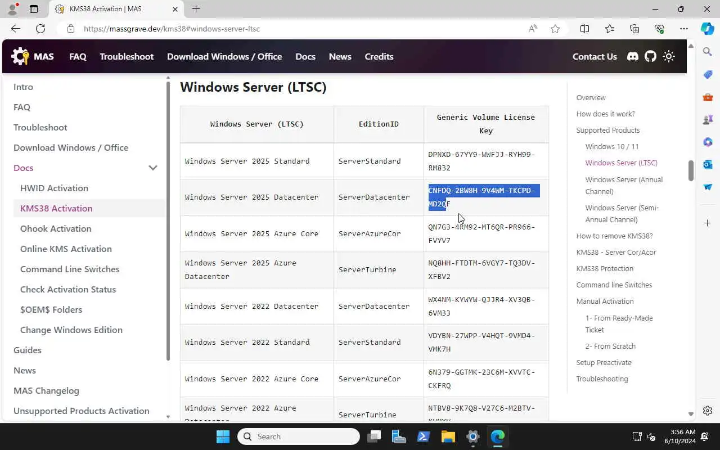720x450 pixels.
Task: Open a new tab with plus button
Action: pos(196,9)
